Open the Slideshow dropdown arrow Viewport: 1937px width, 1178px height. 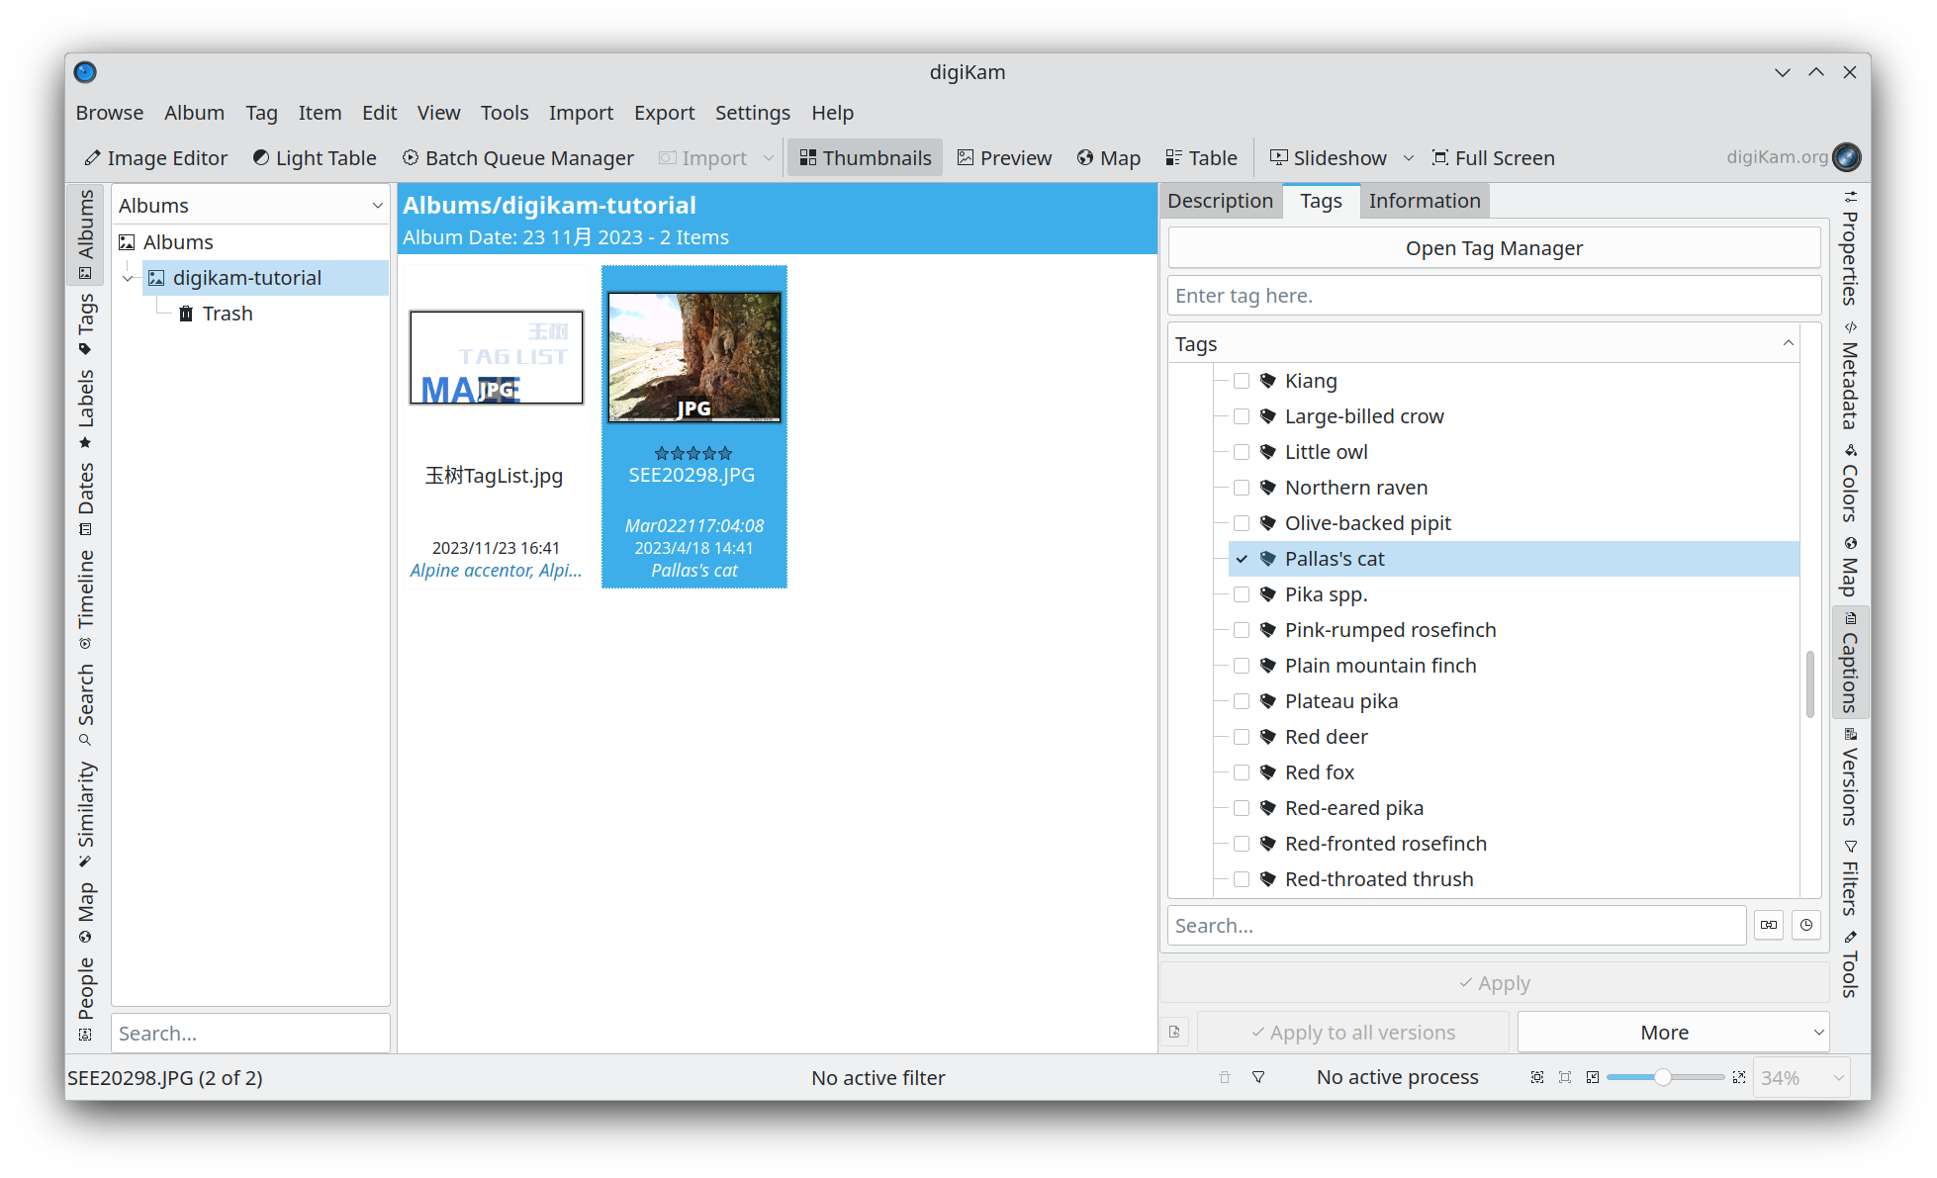1409,158
